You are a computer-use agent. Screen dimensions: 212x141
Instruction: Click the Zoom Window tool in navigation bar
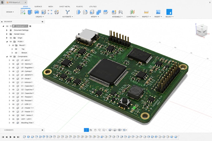tap(104, 130)
